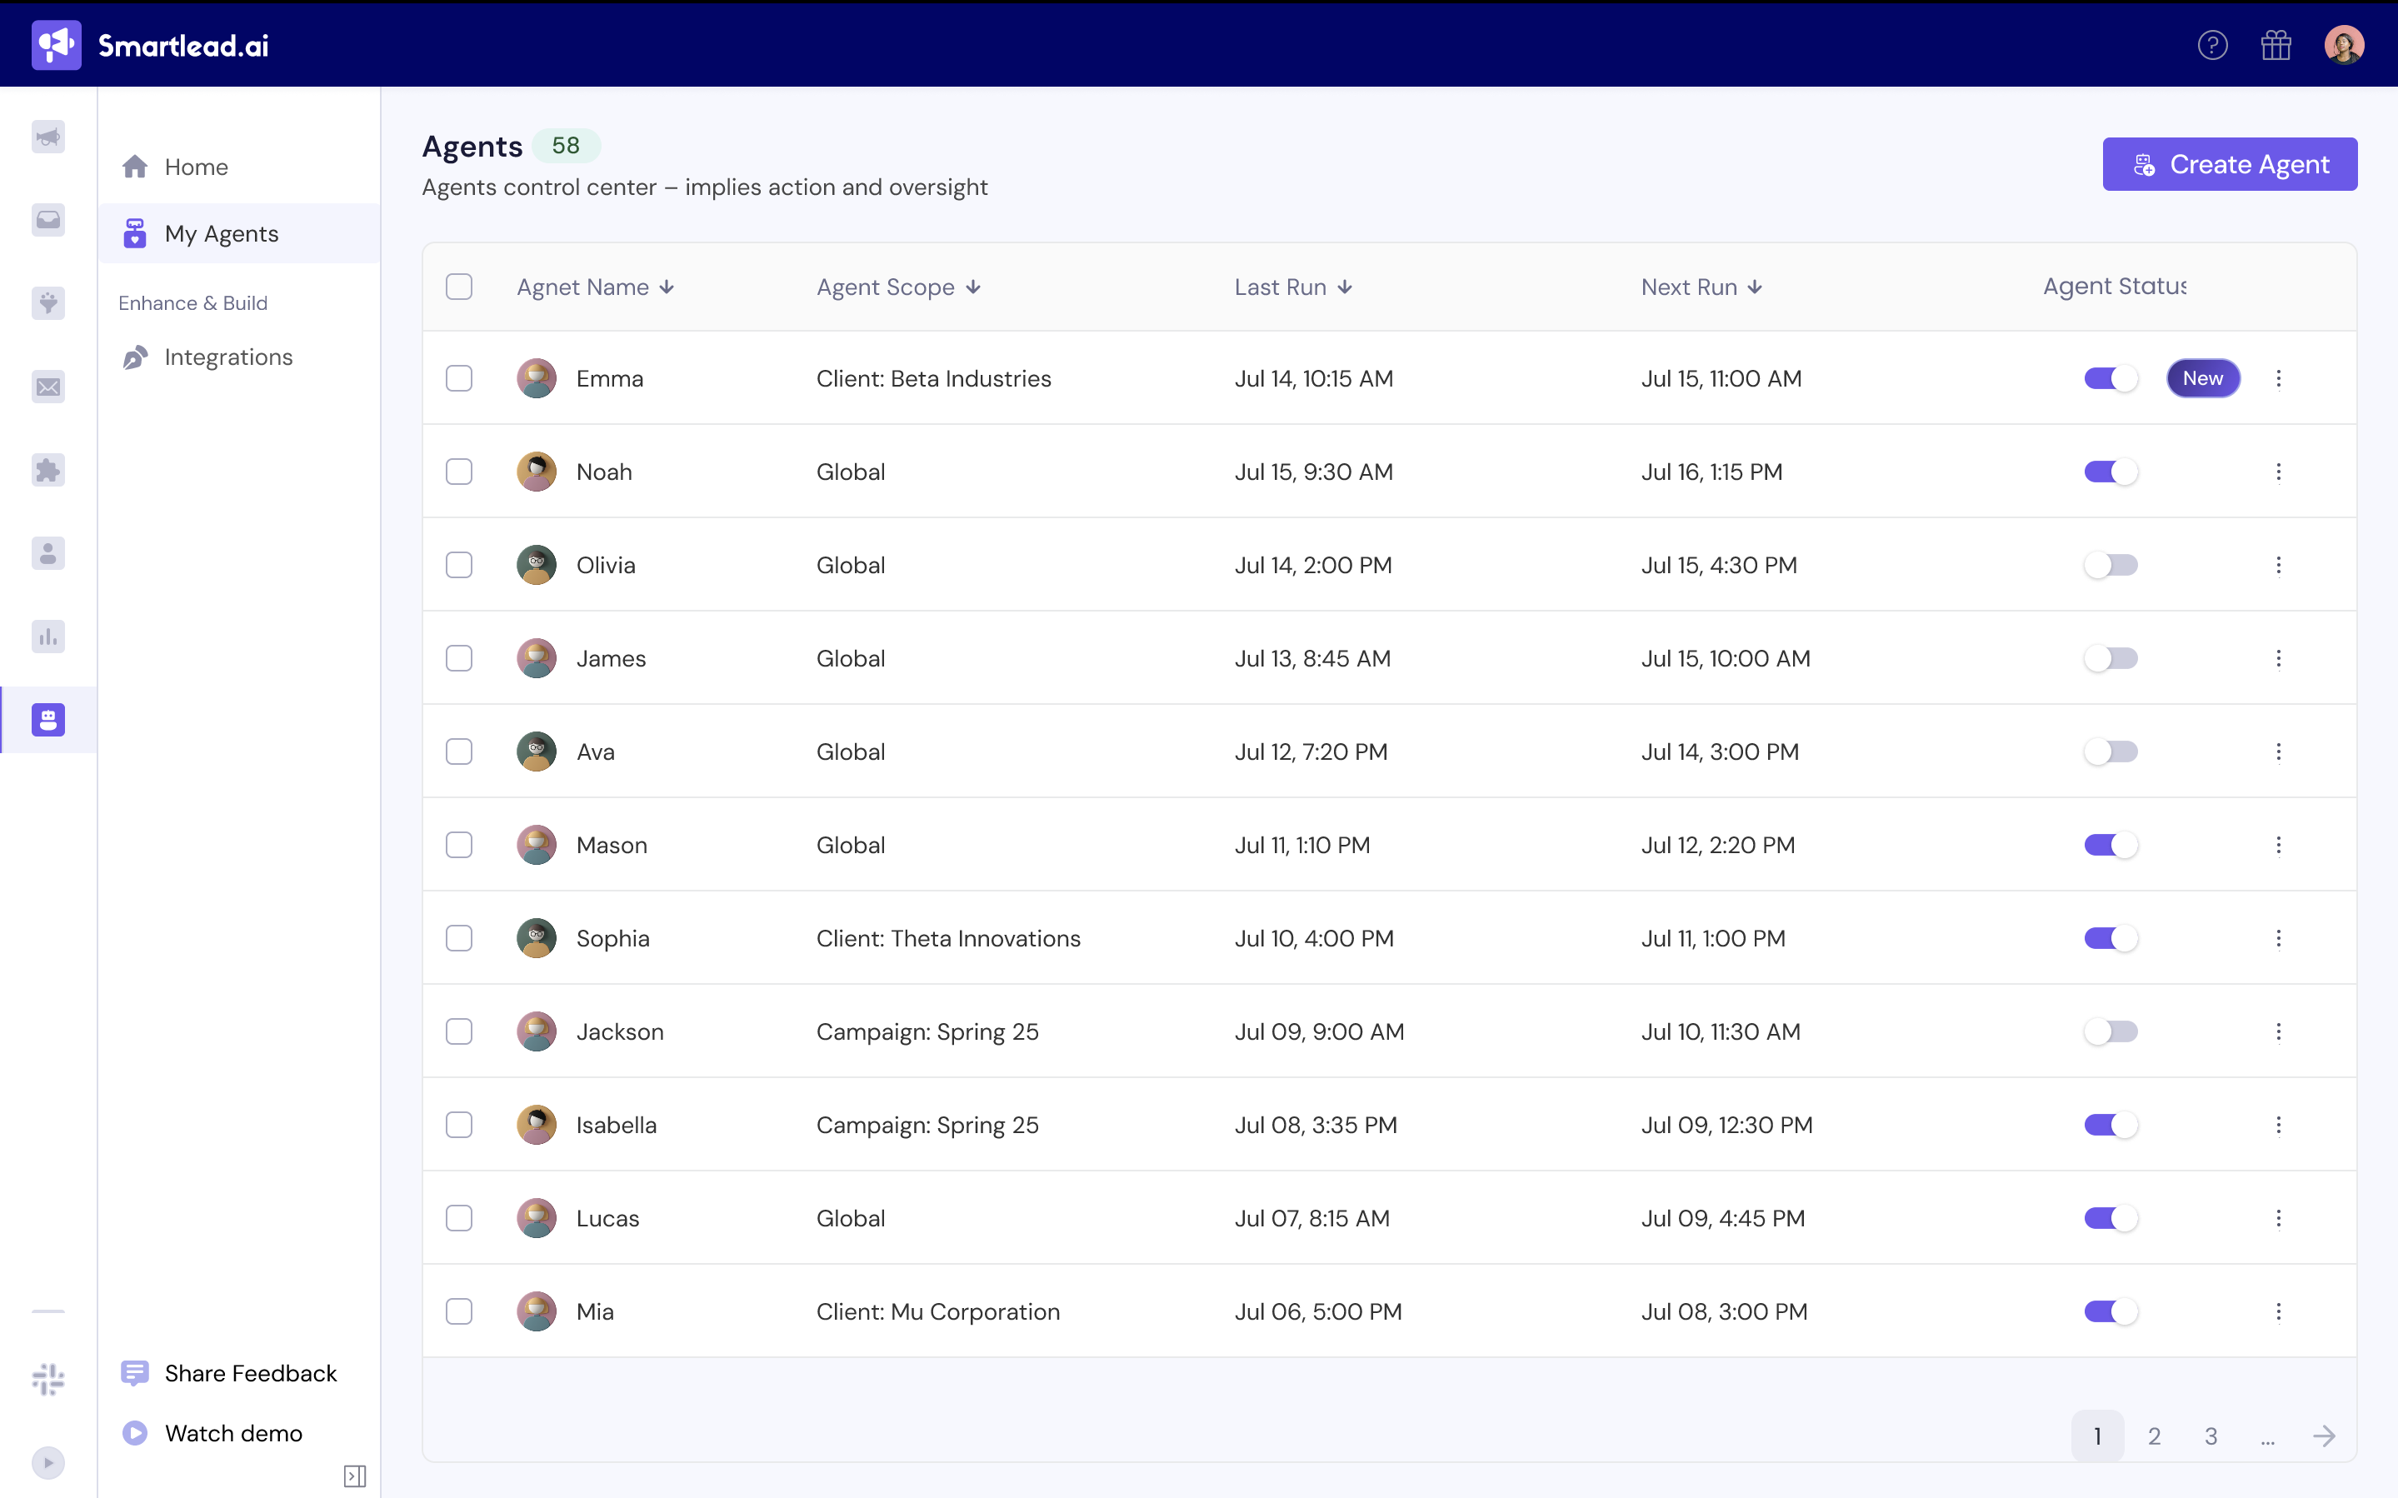
Task: Open the puzzle piece integrations rail icon
Action: (x=47, y=470)
